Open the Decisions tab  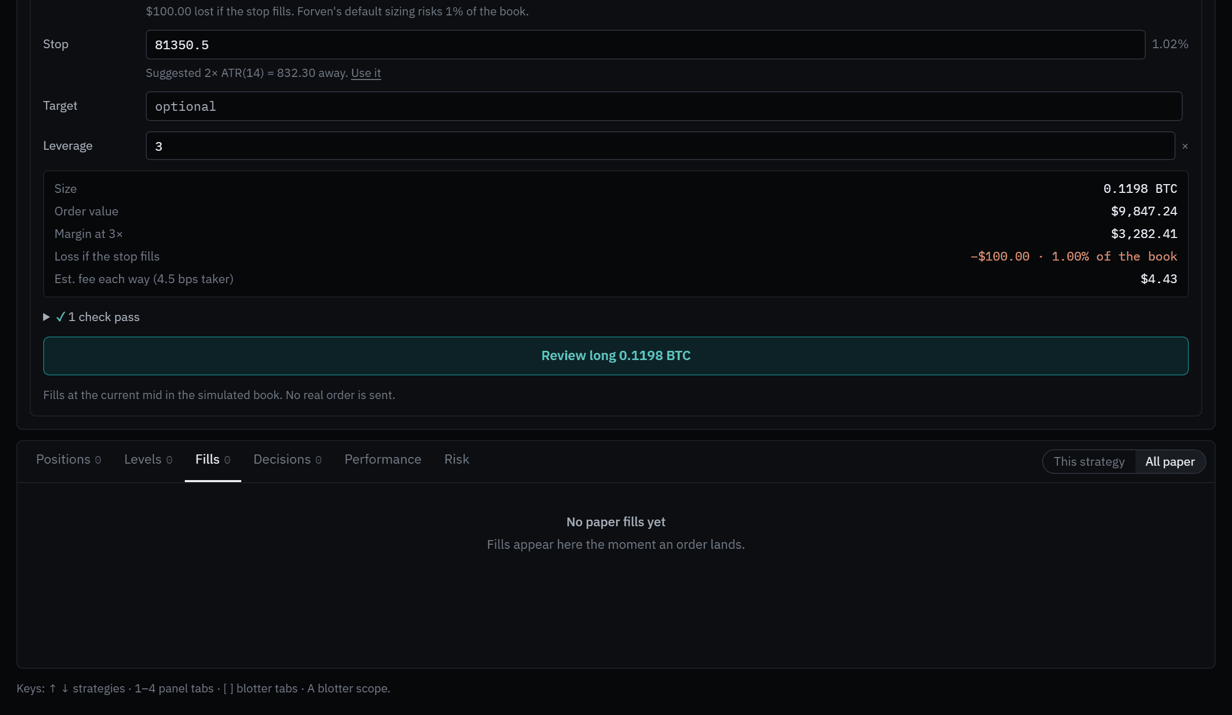coord(287,460)
